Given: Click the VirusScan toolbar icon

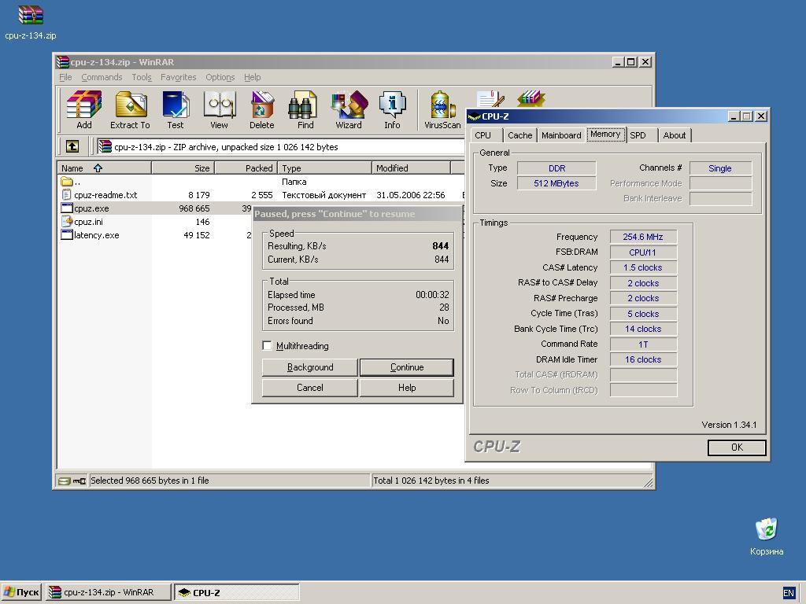Looking at the screenshot, I should (442, 109).
